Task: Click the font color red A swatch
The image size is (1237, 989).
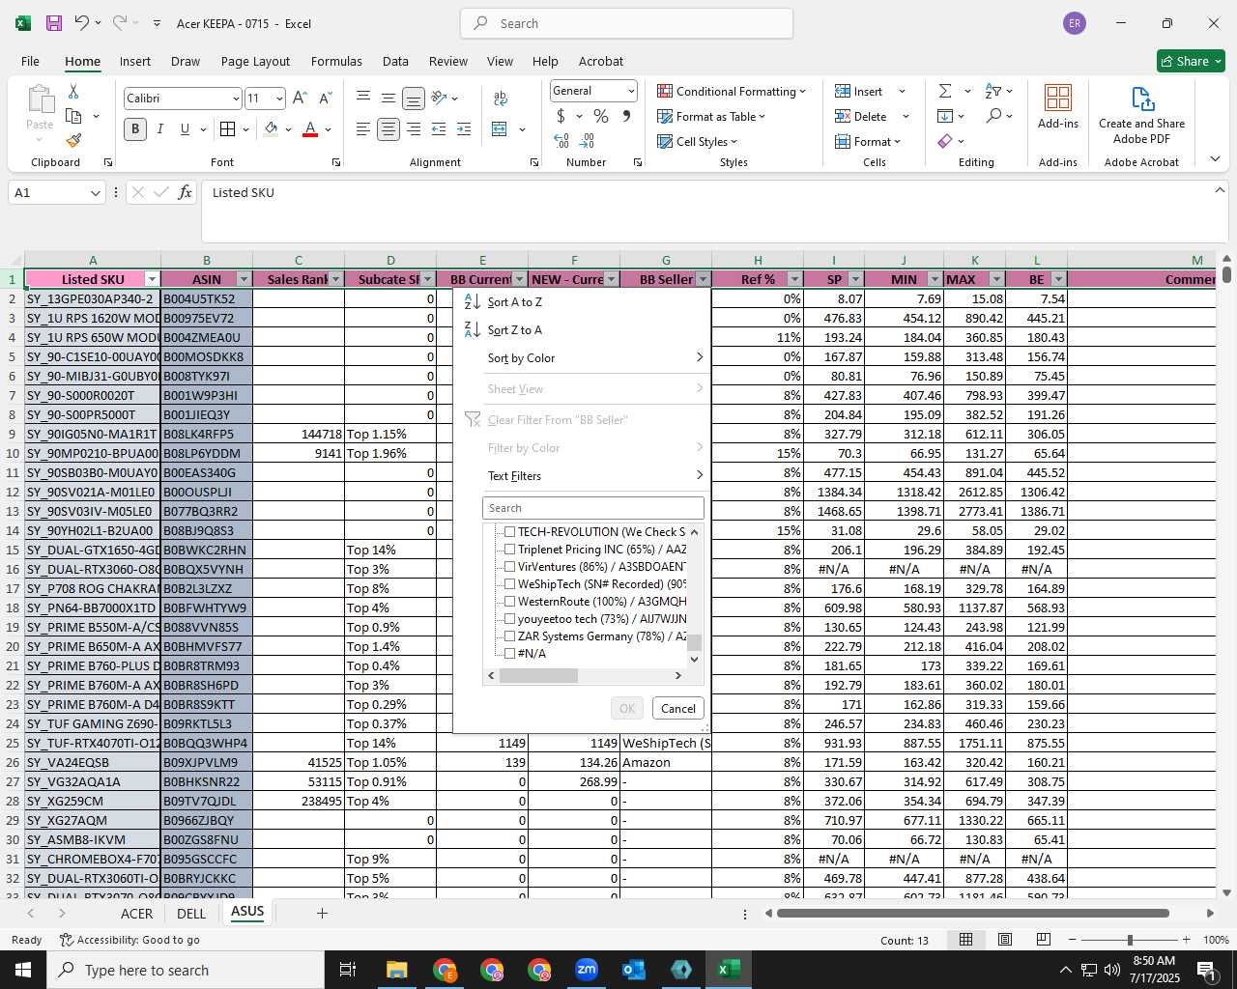Action: pos(310,129)
